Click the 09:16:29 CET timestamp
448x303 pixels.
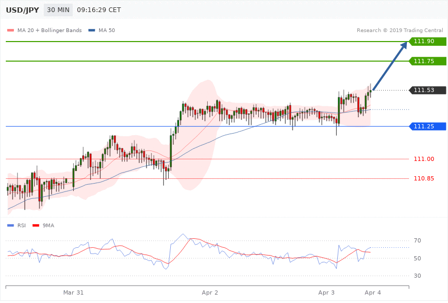pos(99,10)
